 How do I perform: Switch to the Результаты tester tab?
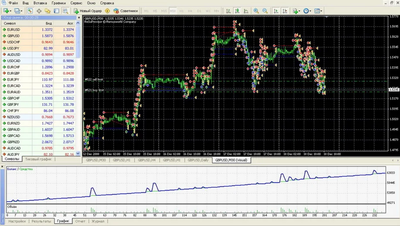coord(41,221)
